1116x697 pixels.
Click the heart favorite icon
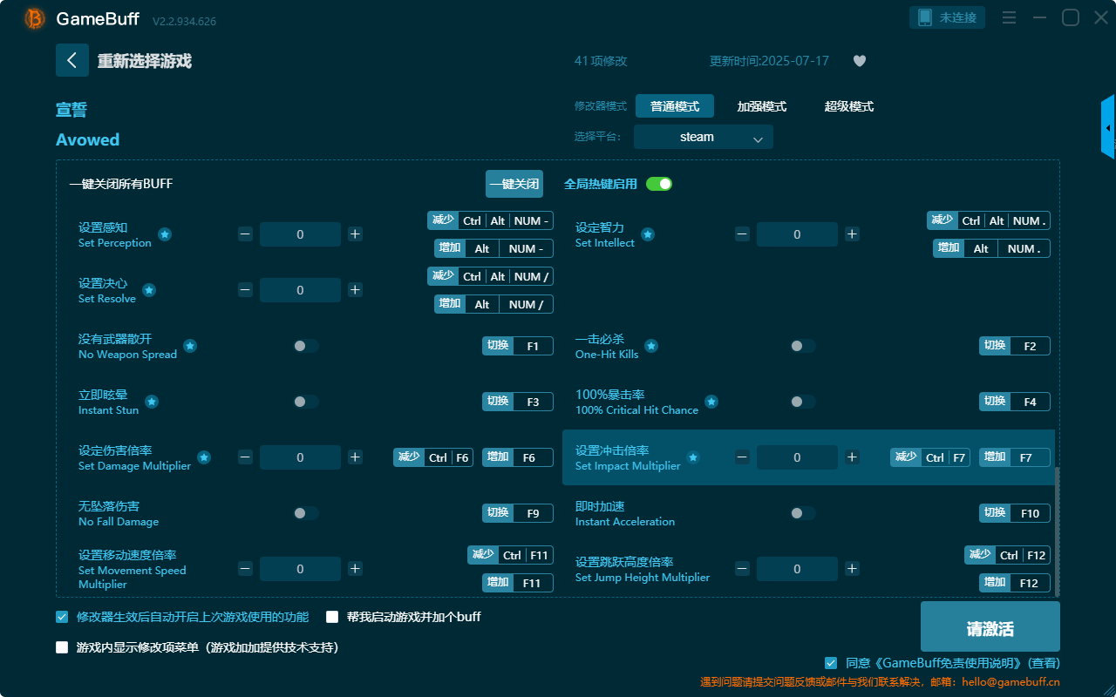tap(860, 61)
